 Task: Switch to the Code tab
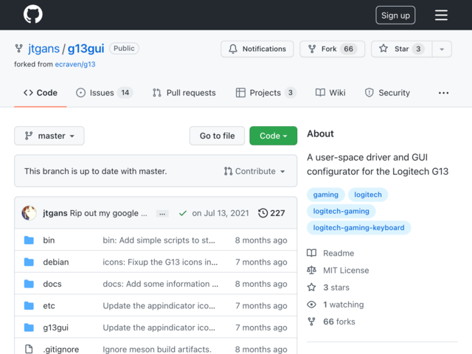(41, 93)
